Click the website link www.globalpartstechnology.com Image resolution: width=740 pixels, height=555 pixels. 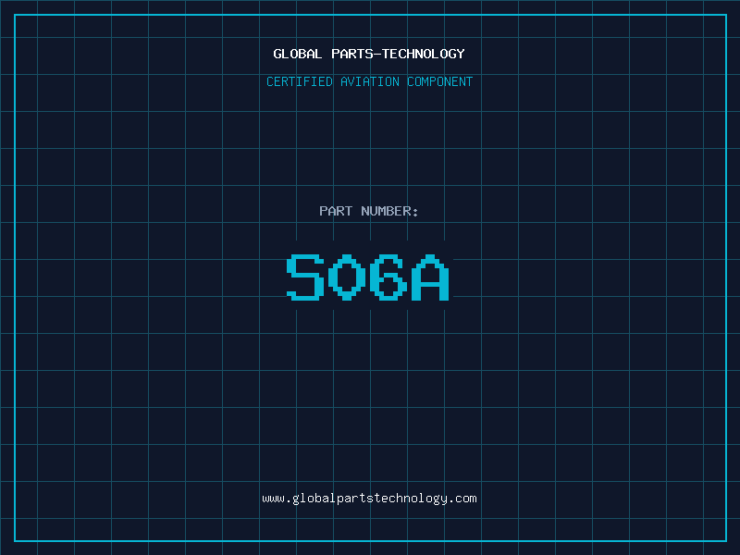click(x=369, y=499)
